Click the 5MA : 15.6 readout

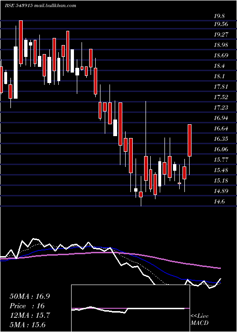[x=27, y=325]
